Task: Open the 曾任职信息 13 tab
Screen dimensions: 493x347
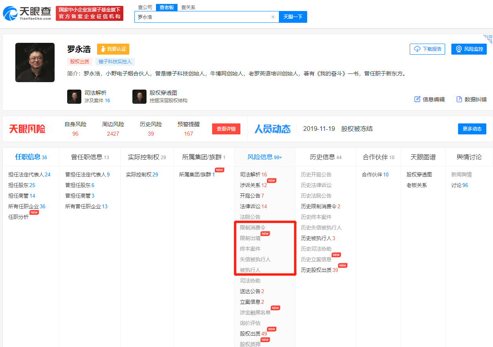Action: [90, 157]
